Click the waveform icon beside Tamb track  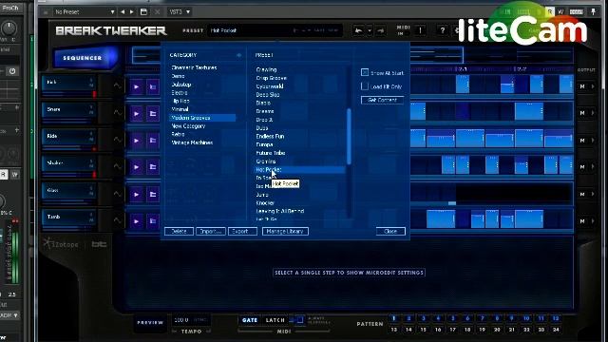click(118, 219)
